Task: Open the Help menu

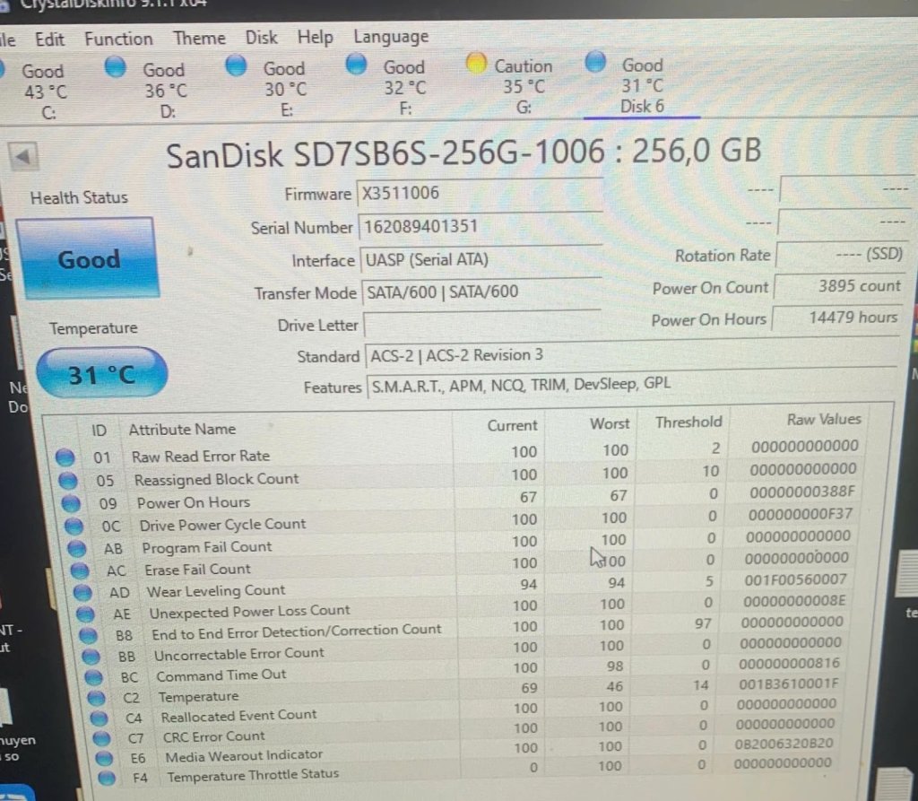Action: pos(315,37)
